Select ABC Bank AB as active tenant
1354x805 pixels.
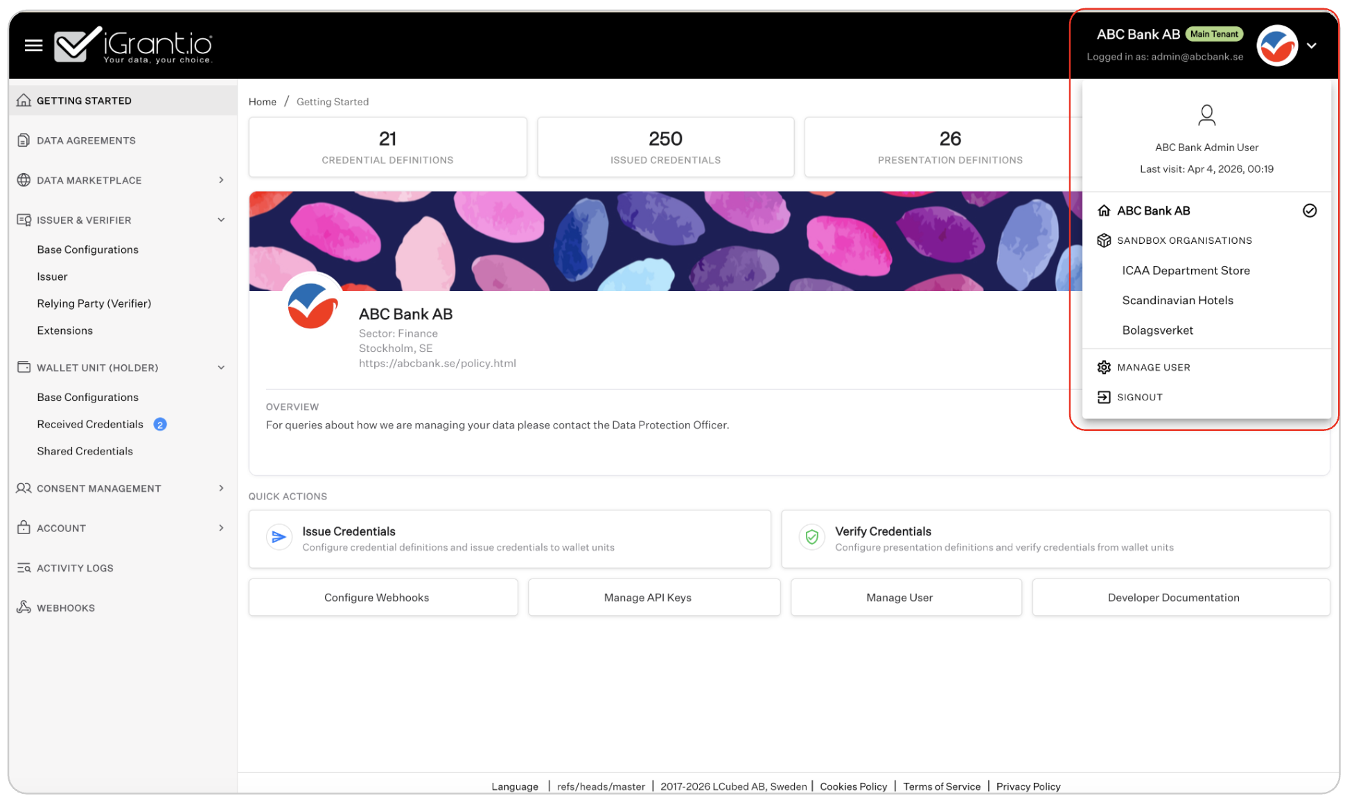tap(1152, 211)
